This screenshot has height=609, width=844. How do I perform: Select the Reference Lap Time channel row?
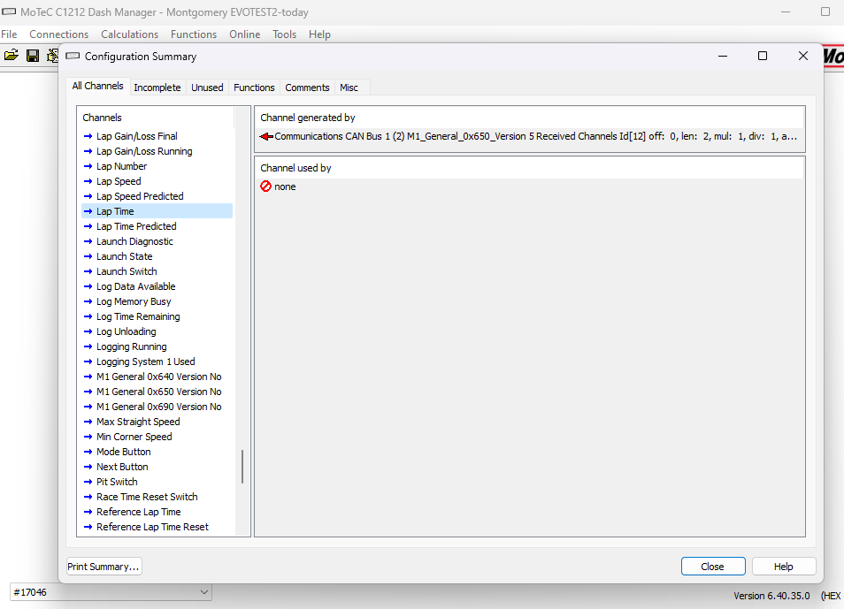(x=157, y=512)
